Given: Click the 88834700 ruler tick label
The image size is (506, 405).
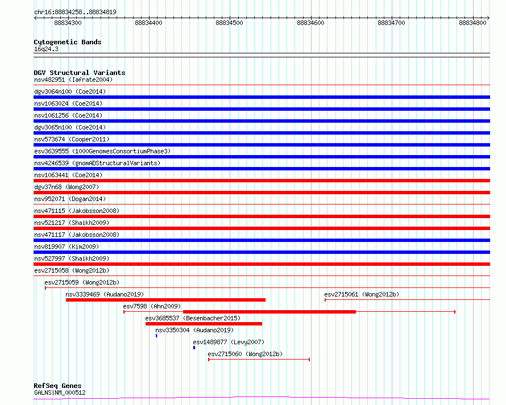Looking at the screenshot, I should pyautogui.click(x=391, y=23).
